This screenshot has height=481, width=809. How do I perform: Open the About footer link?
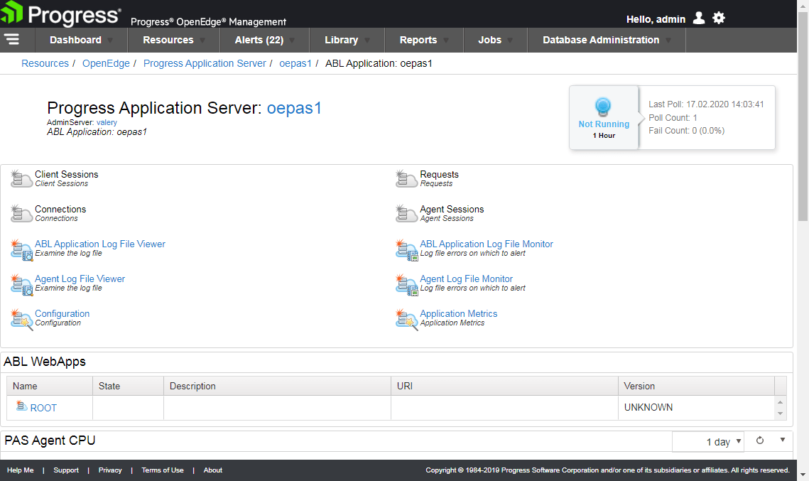(212, 470)
